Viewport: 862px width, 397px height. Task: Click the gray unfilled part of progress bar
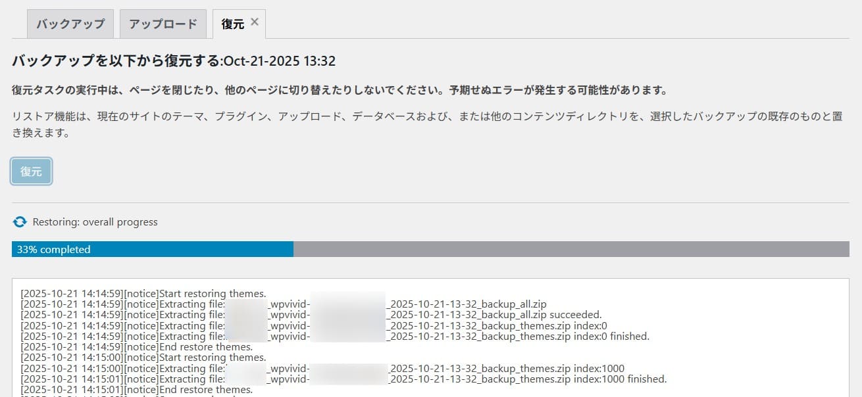tap(570, 249)
